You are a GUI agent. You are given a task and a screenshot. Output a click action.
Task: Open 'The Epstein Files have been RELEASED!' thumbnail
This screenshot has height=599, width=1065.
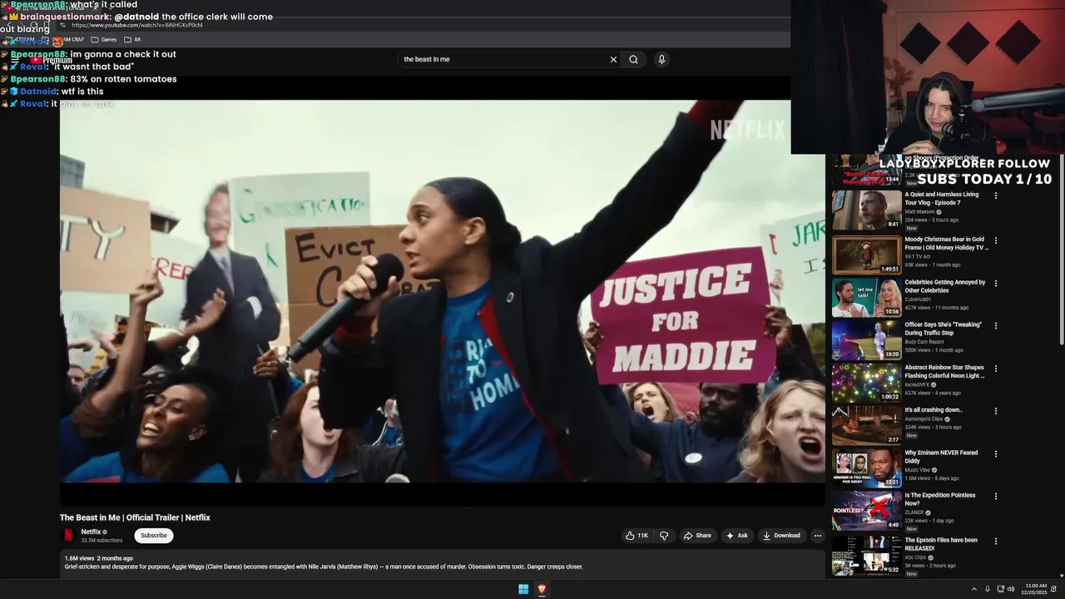[x=866, y=555]
